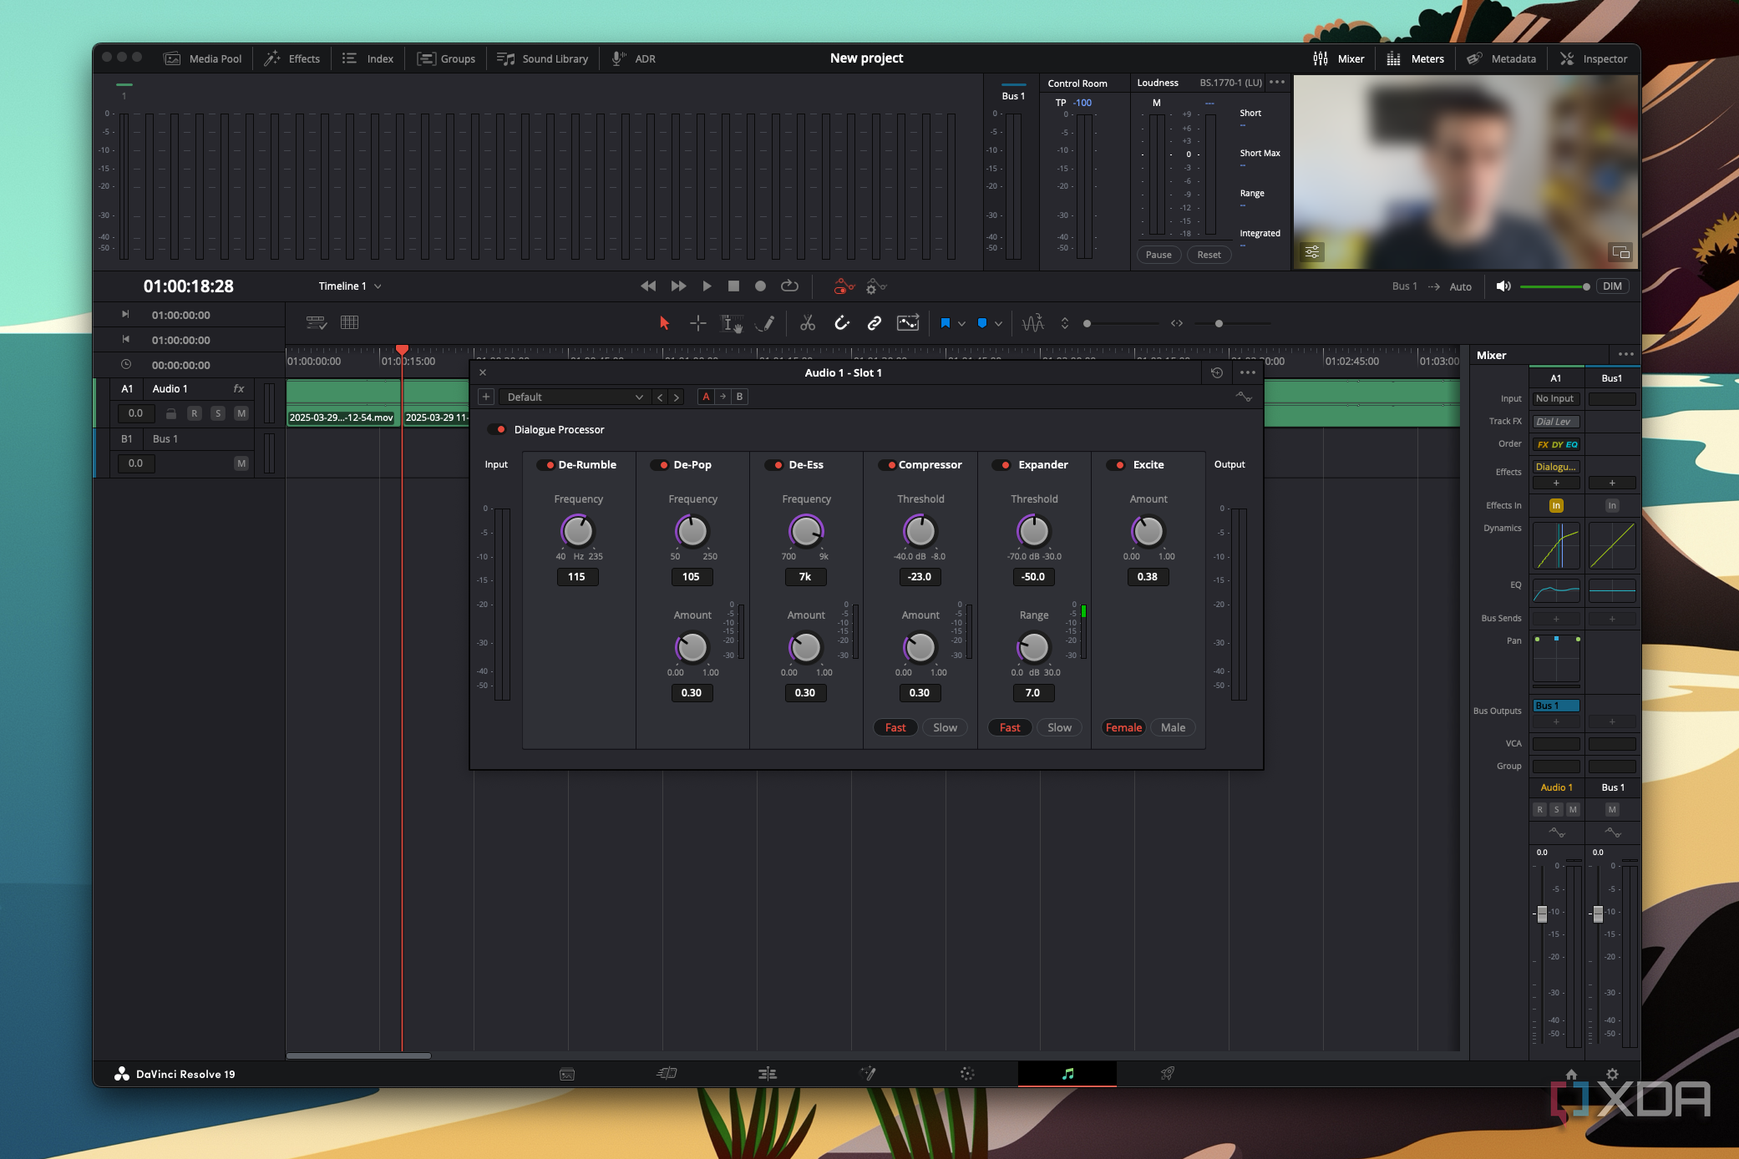Open the Fairlight page music note icon
Viewport: 1739px width, 1159px height.
pos(1067,1074)
